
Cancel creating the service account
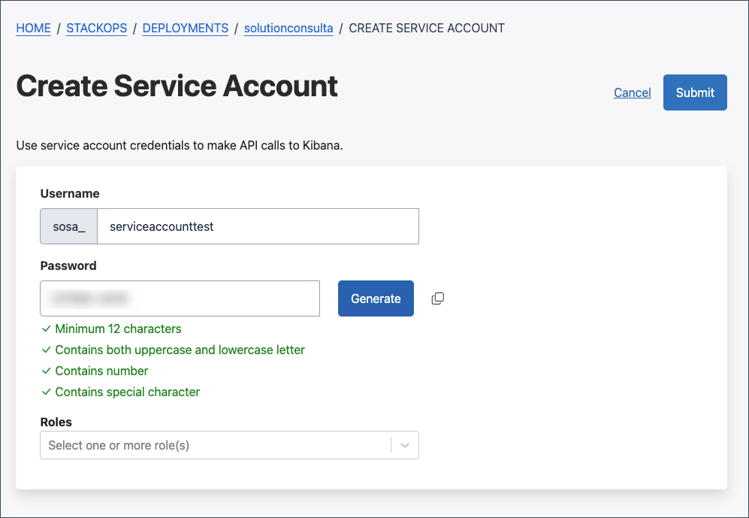tap(633, 92)
